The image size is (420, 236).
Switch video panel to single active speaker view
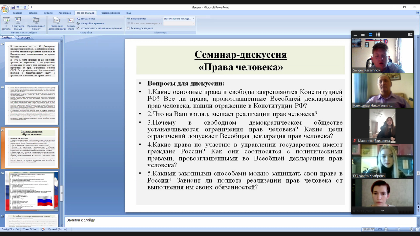(x=363, y=35)
